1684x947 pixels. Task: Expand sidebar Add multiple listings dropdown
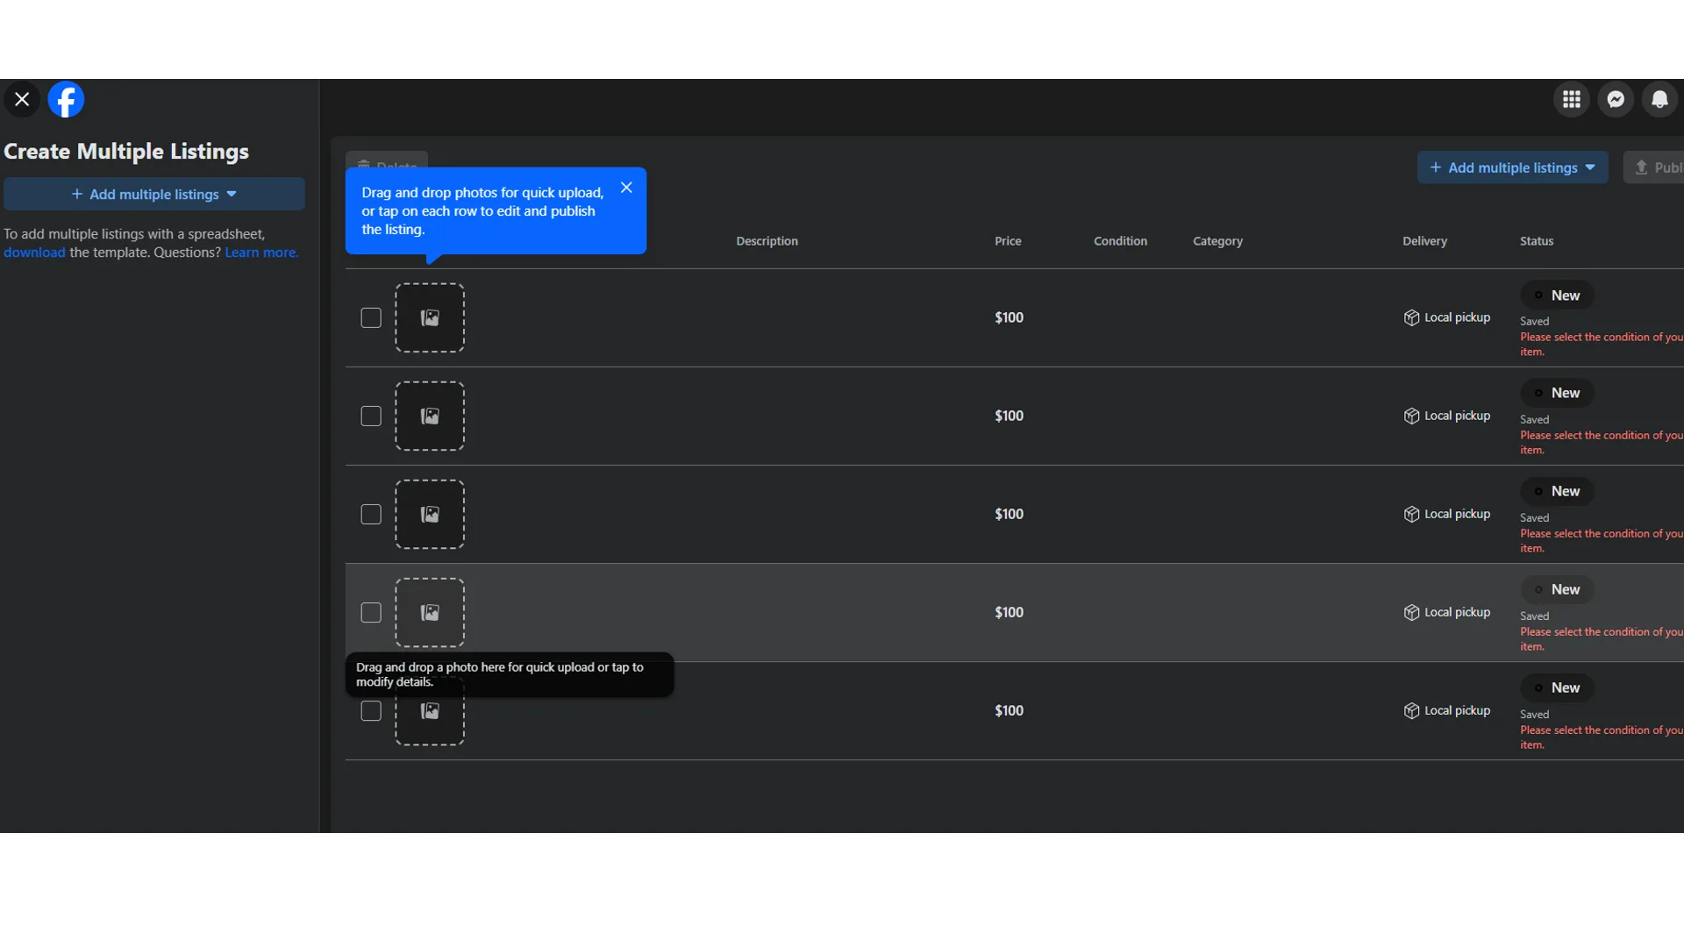(x=154, y=194)
